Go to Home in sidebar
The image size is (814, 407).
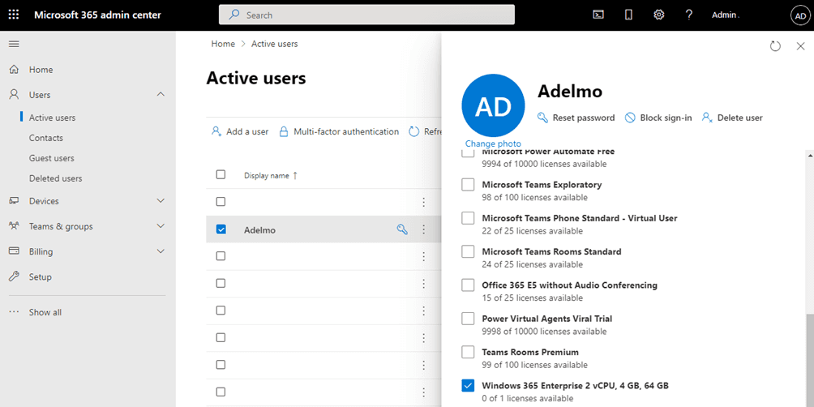tap(41, 70)
